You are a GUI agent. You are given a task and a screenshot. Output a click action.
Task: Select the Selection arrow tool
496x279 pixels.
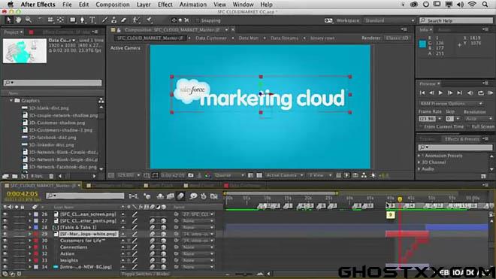coord(8,20)
